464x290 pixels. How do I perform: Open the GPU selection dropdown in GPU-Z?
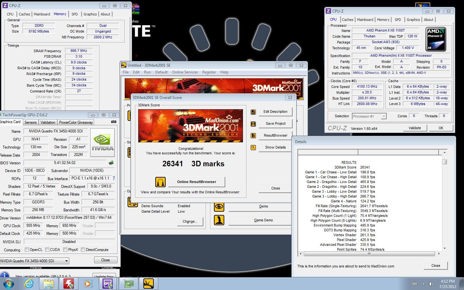click(x=34, y=261)
